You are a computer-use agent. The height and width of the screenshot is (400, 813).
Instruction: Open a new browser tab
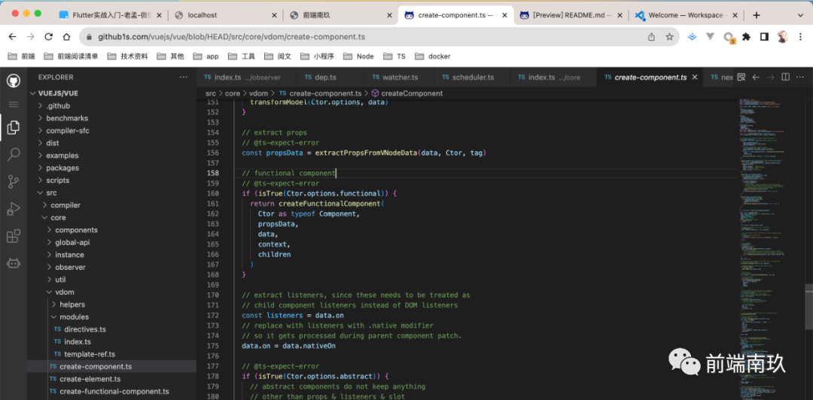pyautogui.click(x=757, y=15)
